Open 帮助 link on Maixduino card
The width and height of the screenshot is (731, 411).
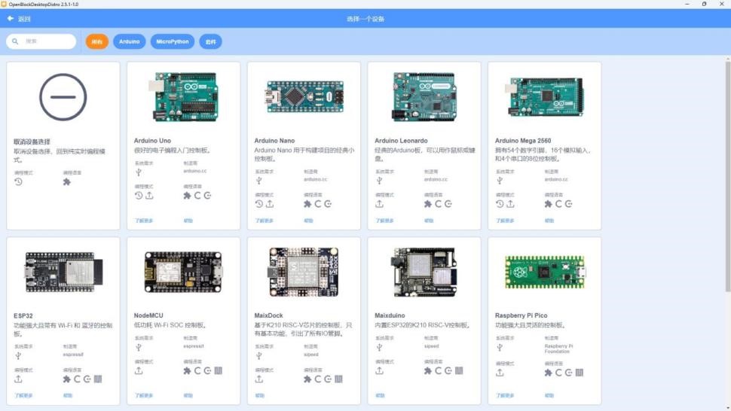tap(380, 396)
